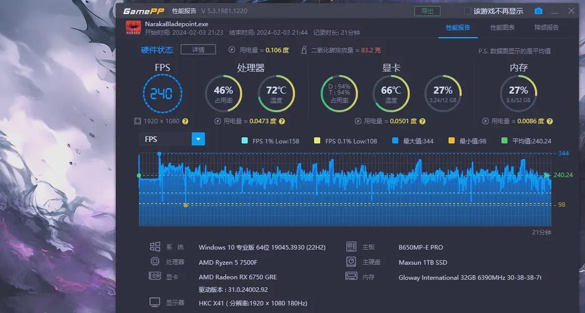This screenshot has width=585, height=313.
Task: Click the motherboard icon beside B650MP-E PRO
Action: (x=351, y=247)
